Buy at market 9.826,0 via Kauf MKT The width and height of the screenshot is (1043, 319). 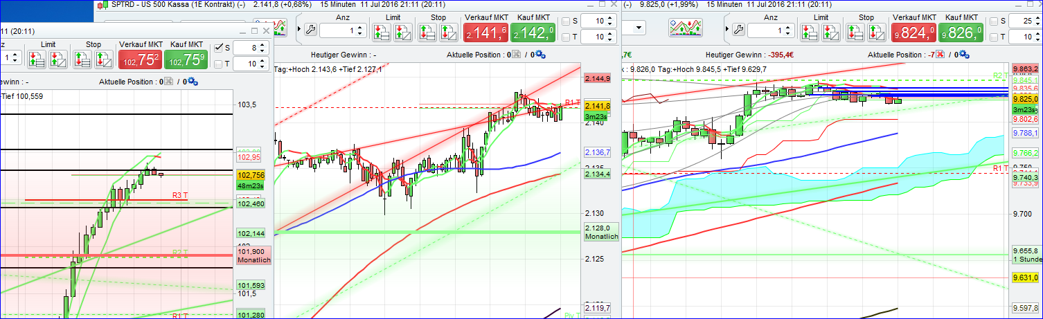(960, 31)
